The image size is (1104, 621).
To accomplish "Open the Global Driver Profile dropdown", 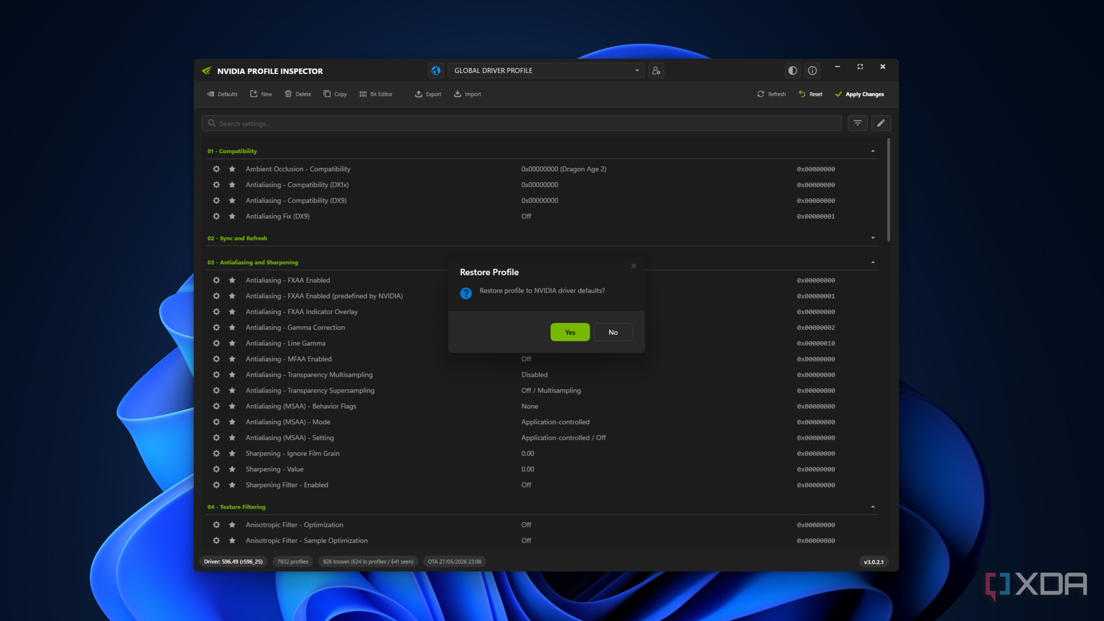I will point(546,70).
